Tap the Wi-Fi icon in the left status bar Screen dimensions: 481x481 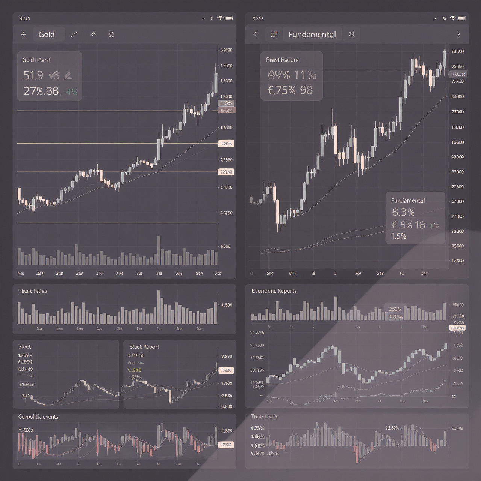[221, 18]
